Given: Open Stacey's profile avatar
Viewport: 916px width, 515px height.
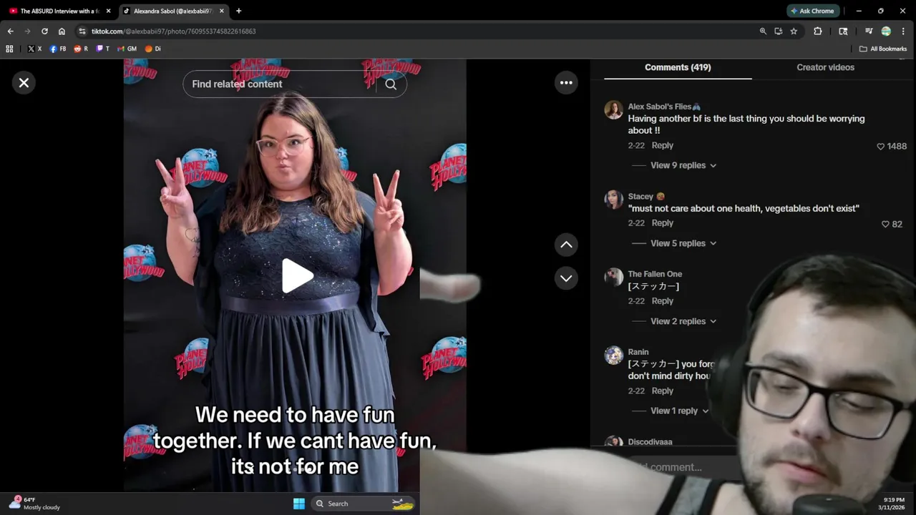Looking at the screenshot, I should click(613, 200).
